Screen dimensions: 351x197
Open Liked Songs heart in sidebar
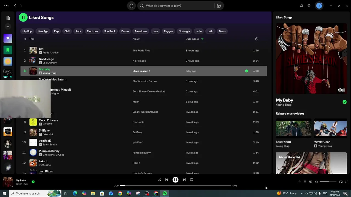8,38
